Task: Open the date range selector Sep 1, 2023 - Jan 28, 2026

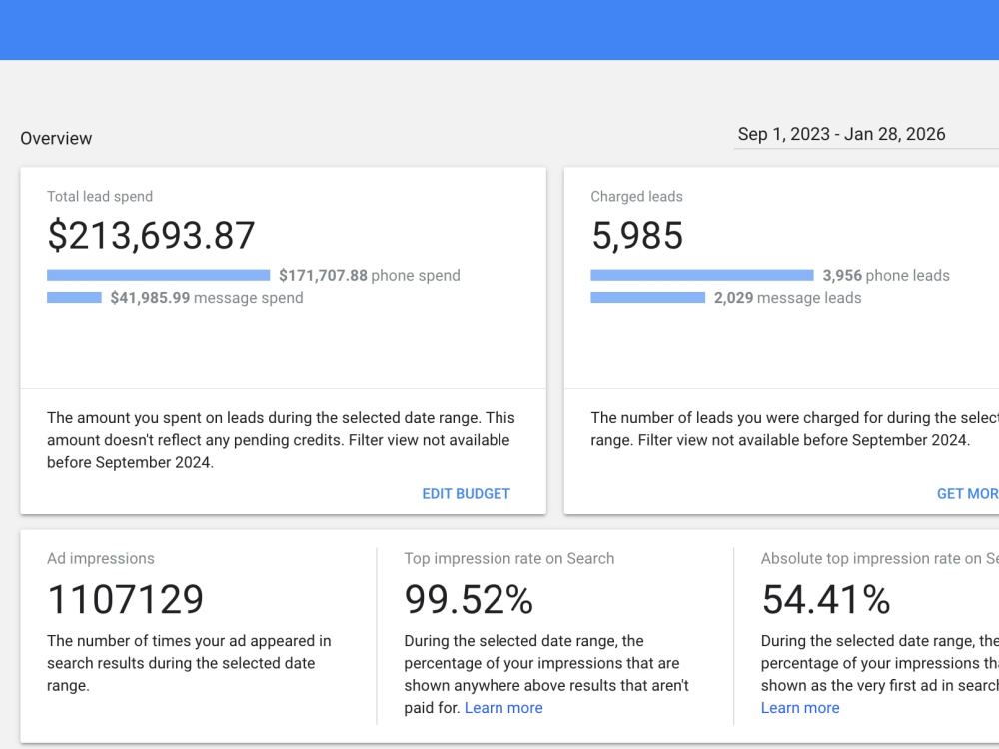Action: point(866,134)
